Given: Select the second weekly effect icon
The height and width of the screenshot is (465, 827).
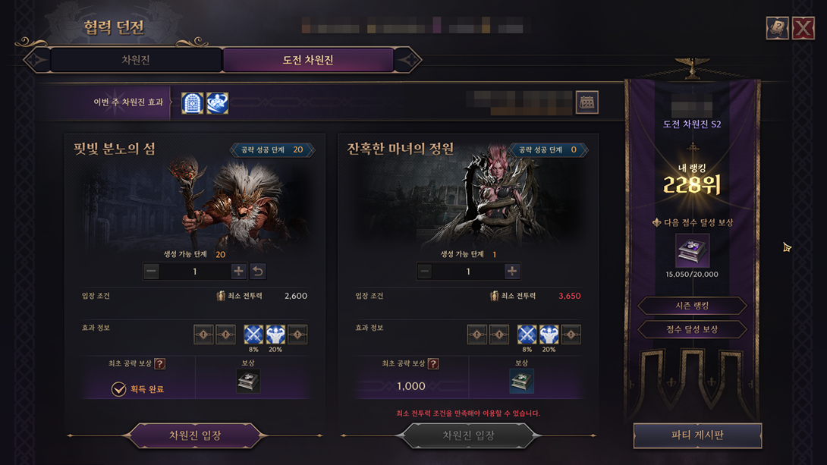Looking at the screenshot, I should [217, 103].
